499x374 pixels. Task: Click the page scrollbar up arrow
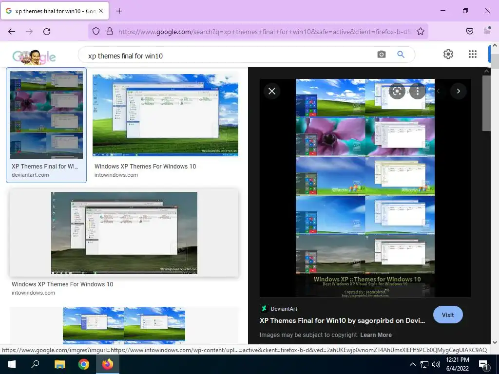[x=495, y=45]
